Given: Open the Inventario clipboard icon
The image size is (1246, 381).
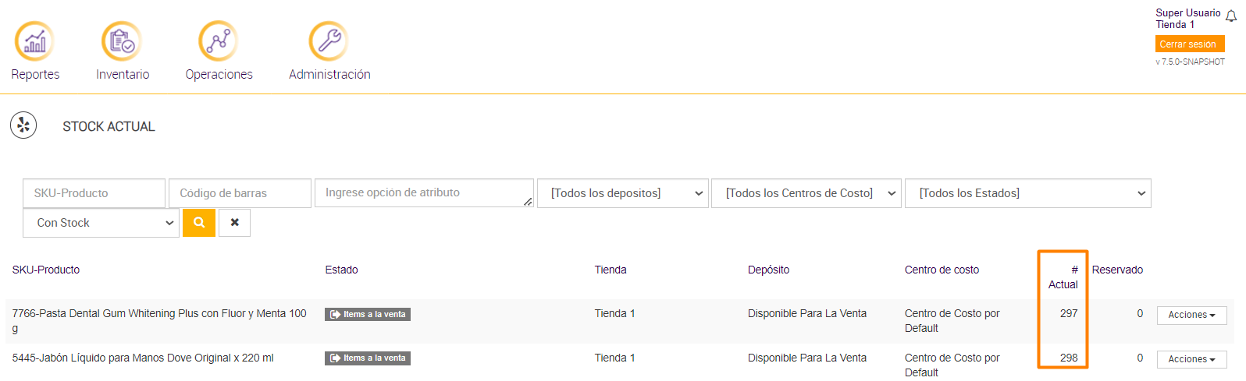Looking at the screenshot, I should click(x=122, y=41).
